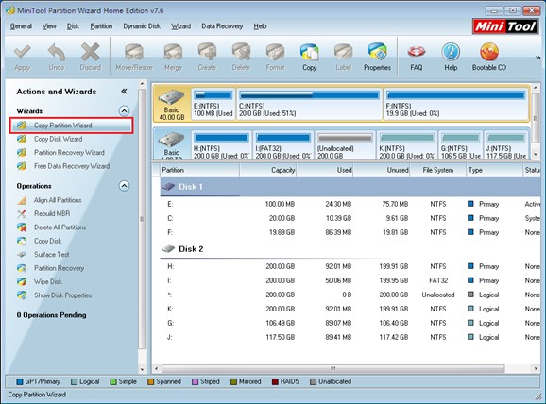Select the Unallocated 200.0 GB block
Screen dimensions: 546x404
pyautogui.click(x=345, y=145)
